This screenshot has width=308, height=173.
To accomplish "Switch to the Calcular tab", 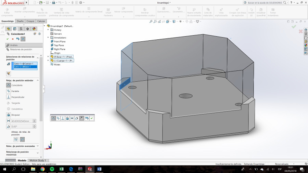I will point(41,21).
